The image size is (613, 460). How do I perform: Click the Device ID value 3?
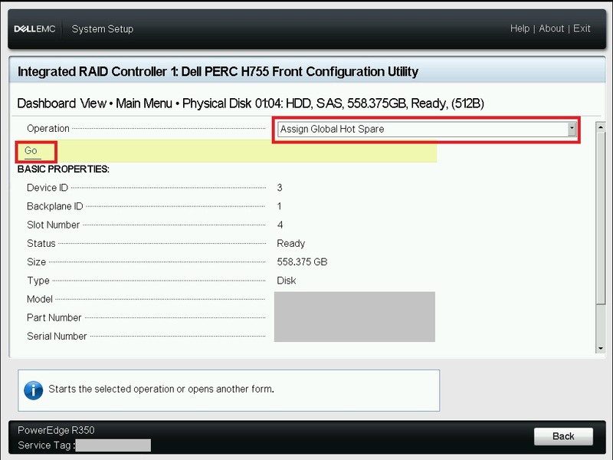point(280,188)
